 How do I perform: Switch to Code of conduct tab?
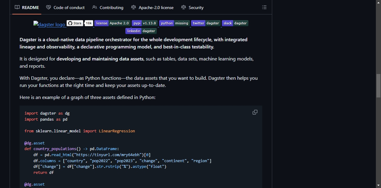65,7
